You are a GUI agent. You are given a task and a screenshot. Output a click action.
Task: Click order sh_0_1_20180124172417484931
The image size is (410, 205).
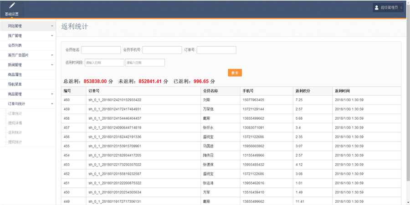(x=115, y=109)
